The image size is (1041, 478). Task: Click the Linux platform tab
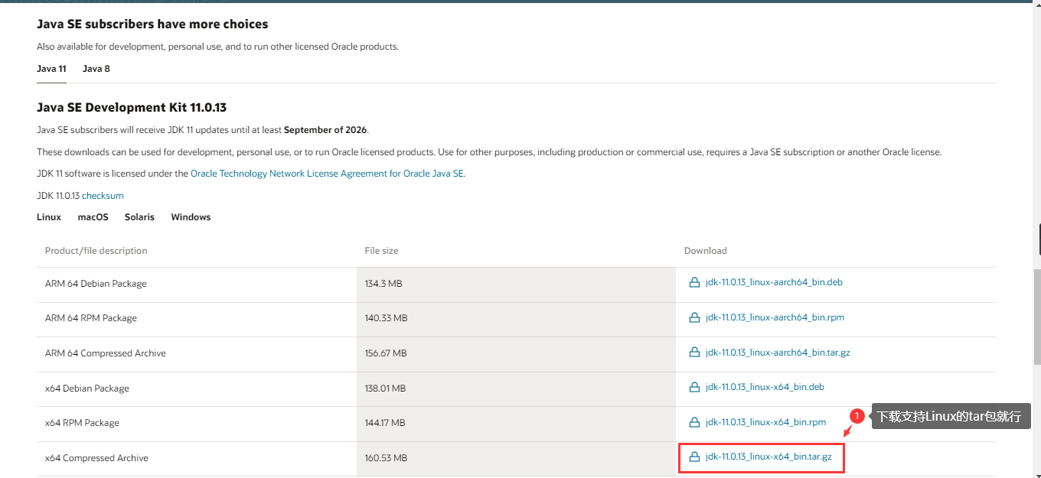pyautogui.click(x=48, y=216)
